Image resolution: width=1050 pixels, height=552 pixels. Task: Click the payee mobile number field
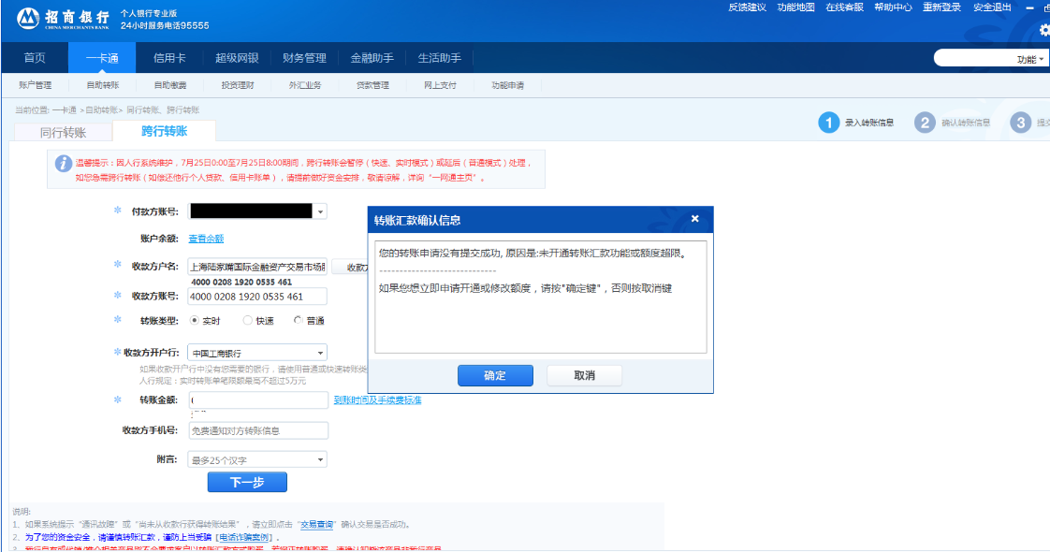[x=257, y=430]
